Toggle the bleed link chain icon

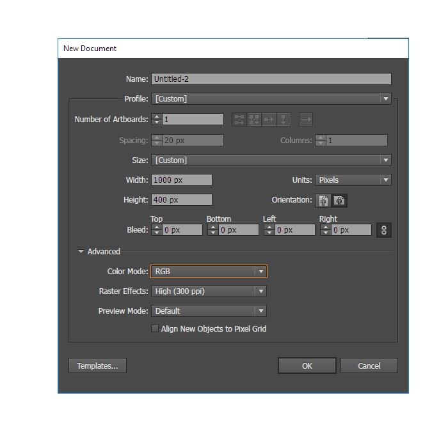(384, 230)
